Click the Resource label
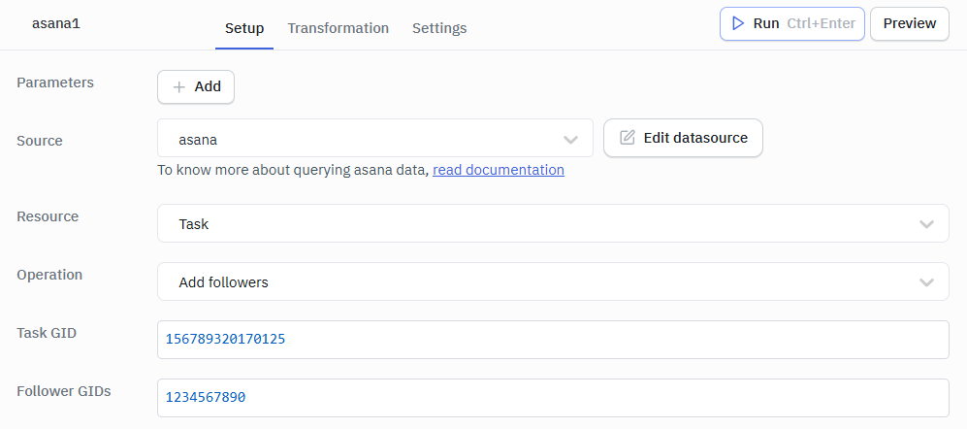The height and width of the screenshot is (429, 967). pos(48,216)
